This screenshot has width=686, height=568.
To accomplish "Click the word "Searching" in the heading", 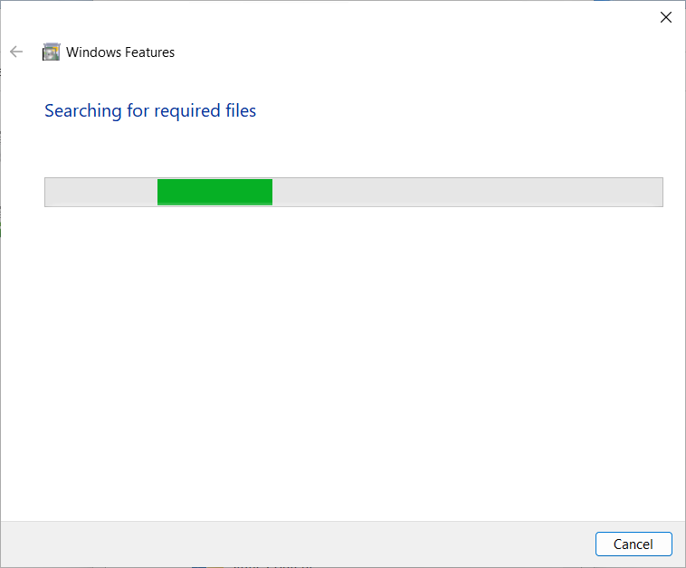I will click(83, 111).
